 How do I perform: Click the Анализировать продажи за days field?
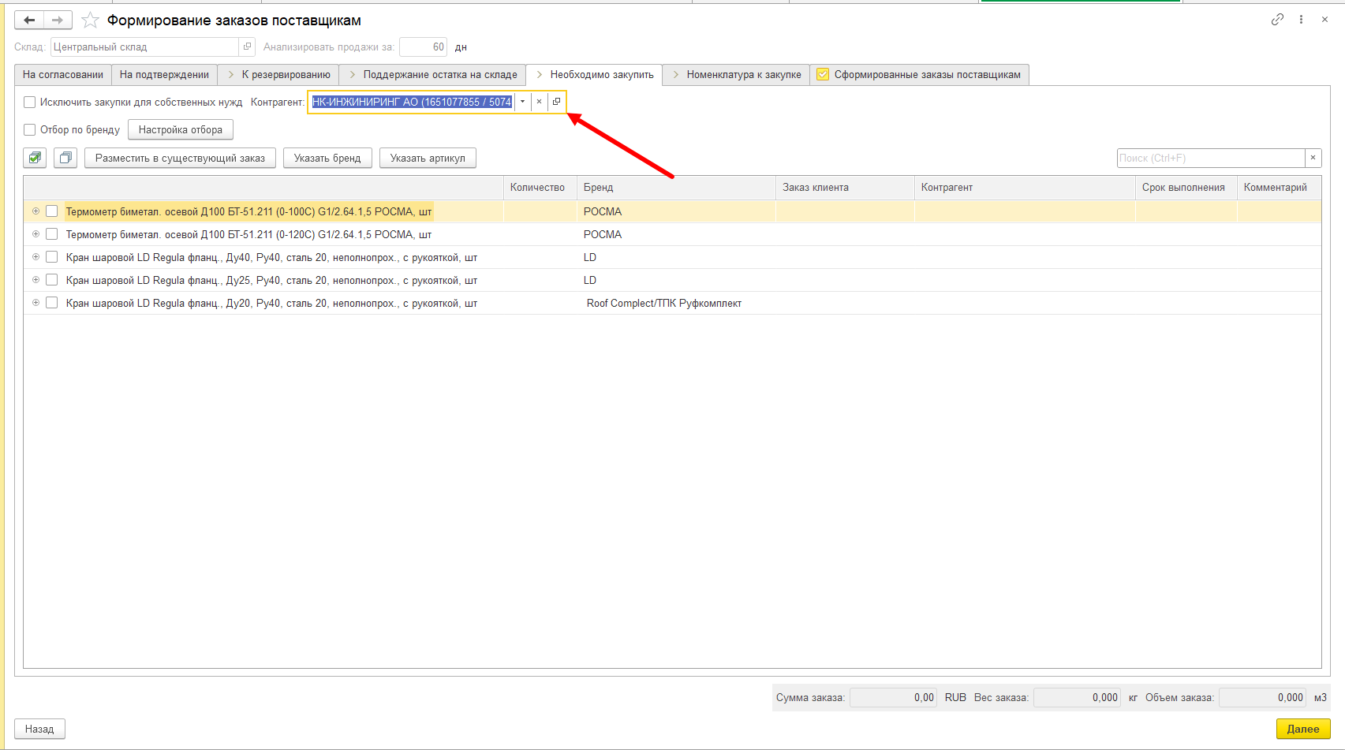tap(423, 47)
